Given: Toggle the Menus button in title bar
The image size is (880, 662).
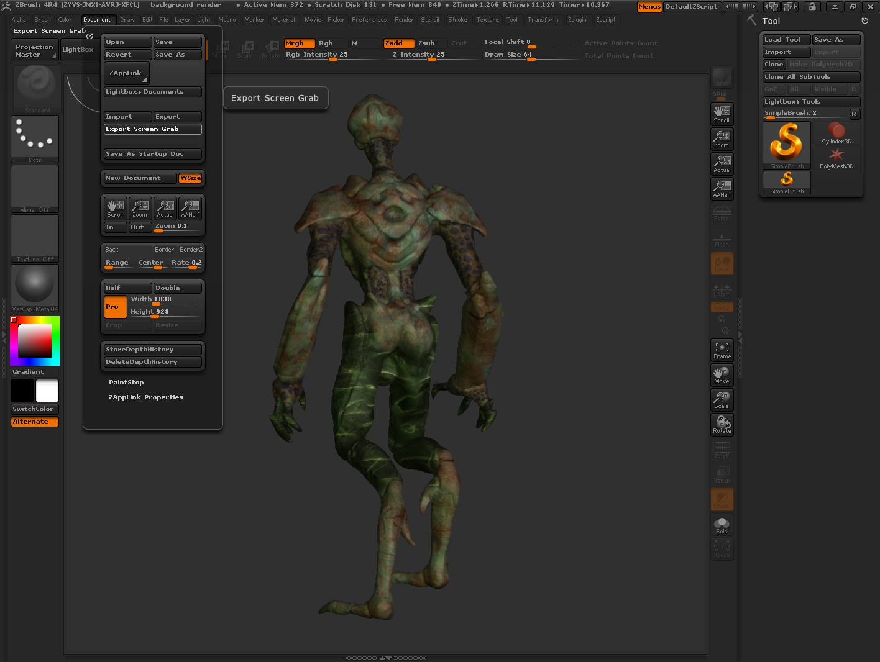Looking at the screenshot, I should tap(649, 7).
